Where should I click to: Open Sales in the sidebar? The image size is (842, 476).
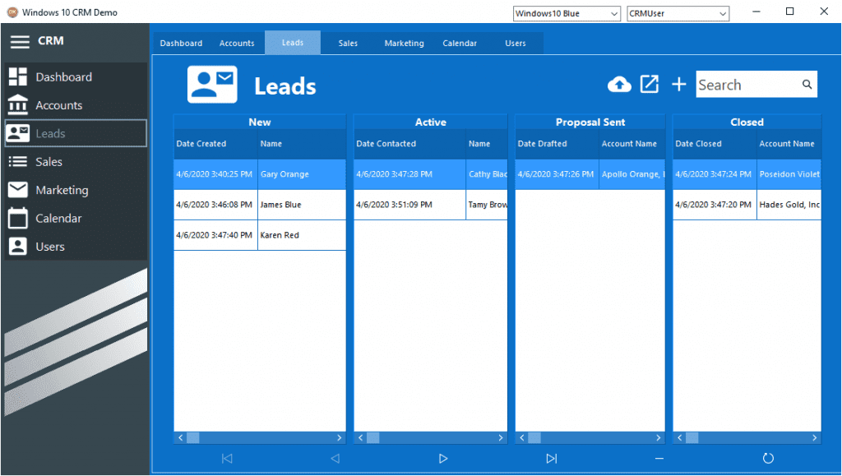(75, 161)
